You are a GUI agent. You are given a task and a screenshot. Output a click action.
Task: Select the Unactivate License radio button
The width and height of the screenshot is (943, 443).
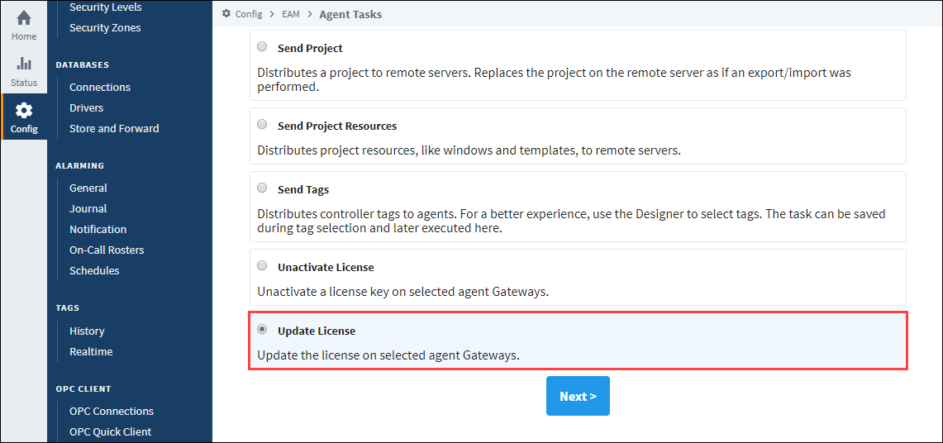pos(262,265)
